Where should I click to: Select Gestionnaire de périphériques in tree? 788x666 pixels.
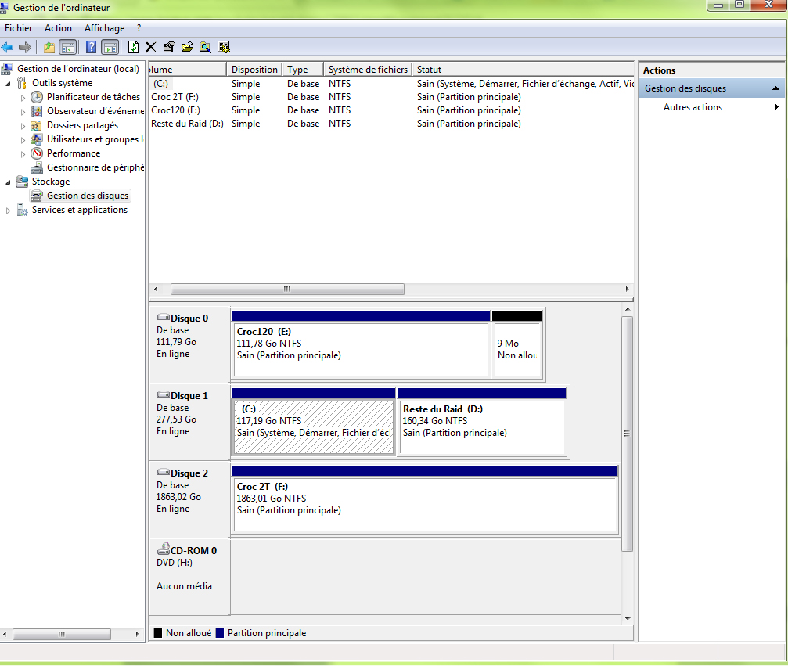95,167
